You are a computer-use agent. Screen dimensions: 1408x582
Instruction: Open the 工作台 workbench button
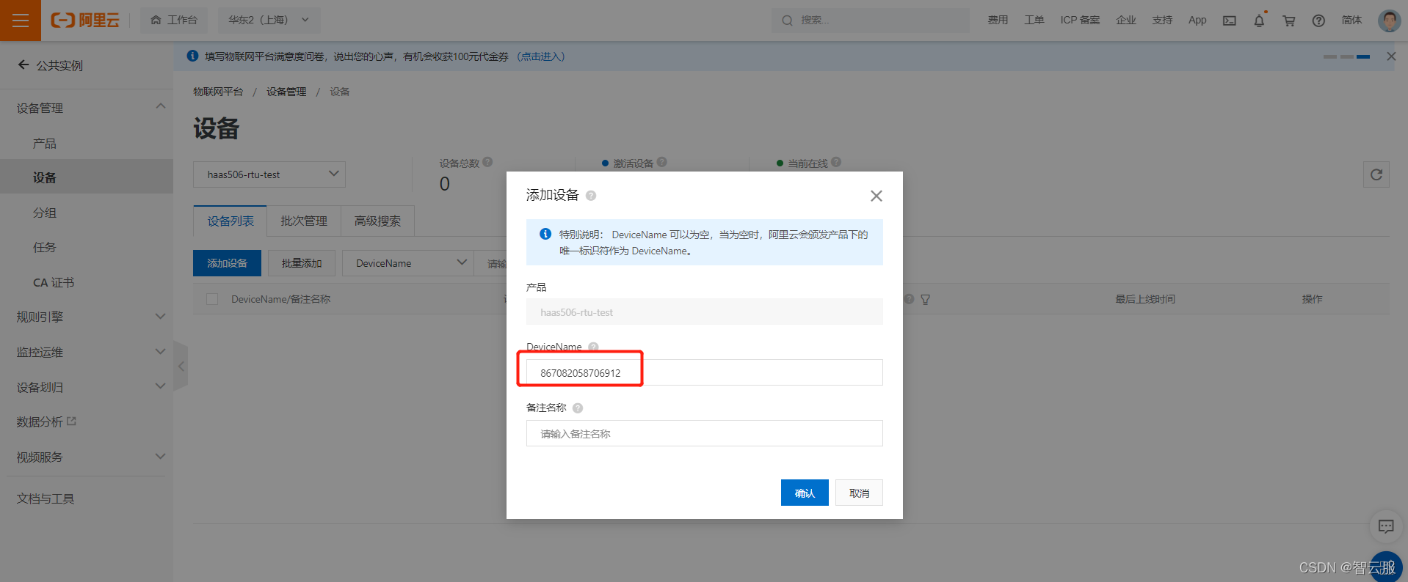[174, 21]
